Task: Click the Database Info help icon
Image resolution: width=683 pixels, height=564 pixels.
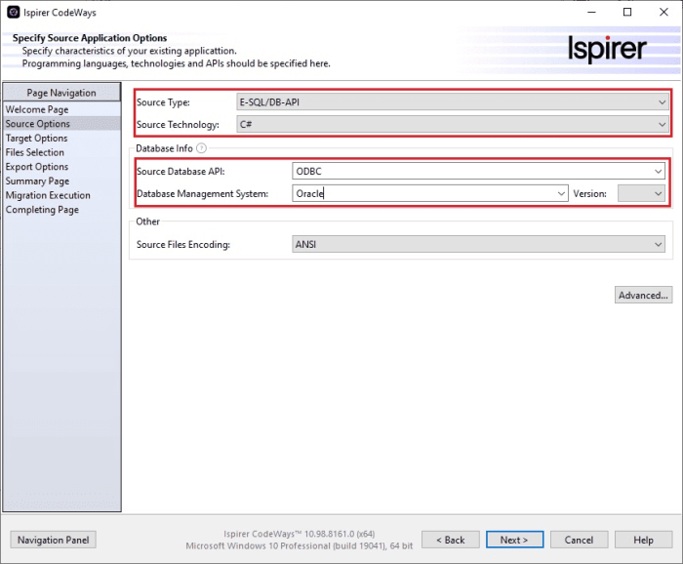Action: click(202, 148)
